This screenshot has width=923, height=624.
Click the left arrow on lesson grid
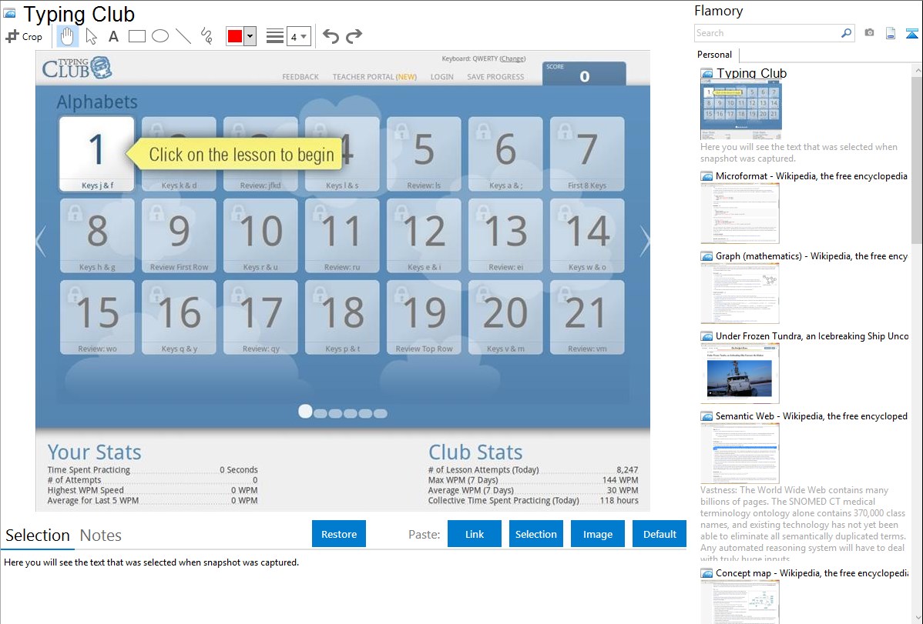pos(41,240)
